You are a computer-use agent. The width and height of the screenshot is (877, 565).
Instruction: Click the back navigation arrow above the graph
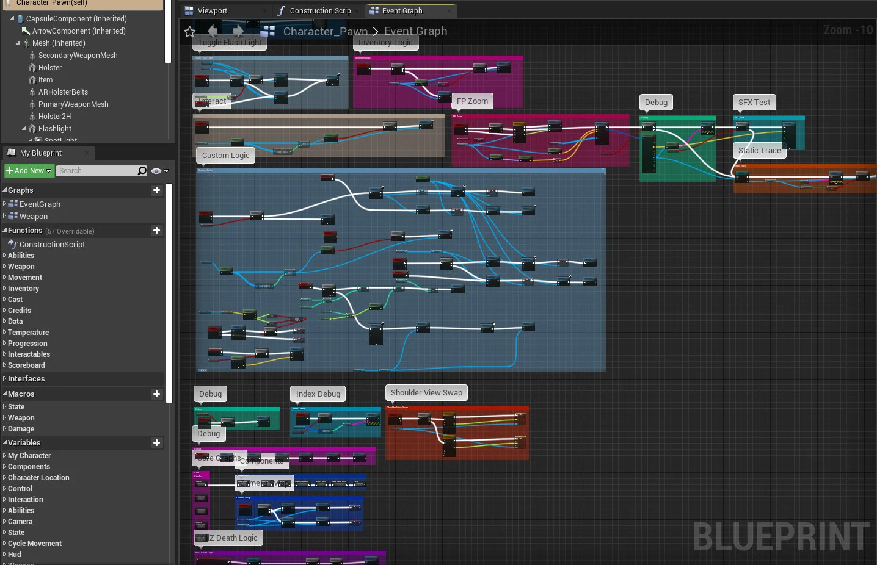(x=211, y=31)
